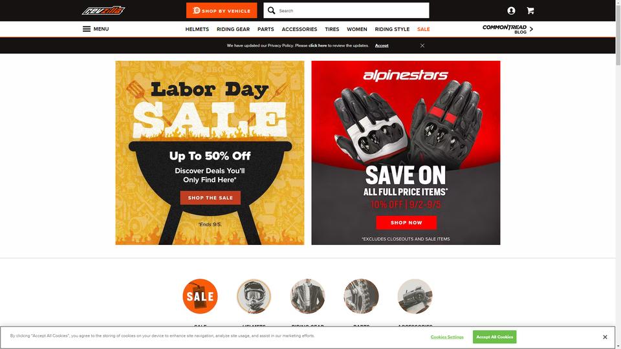621x349 pixels.
Task: Close the cookie consent bar
Action: pyautogui.click(x=605, y=337)
